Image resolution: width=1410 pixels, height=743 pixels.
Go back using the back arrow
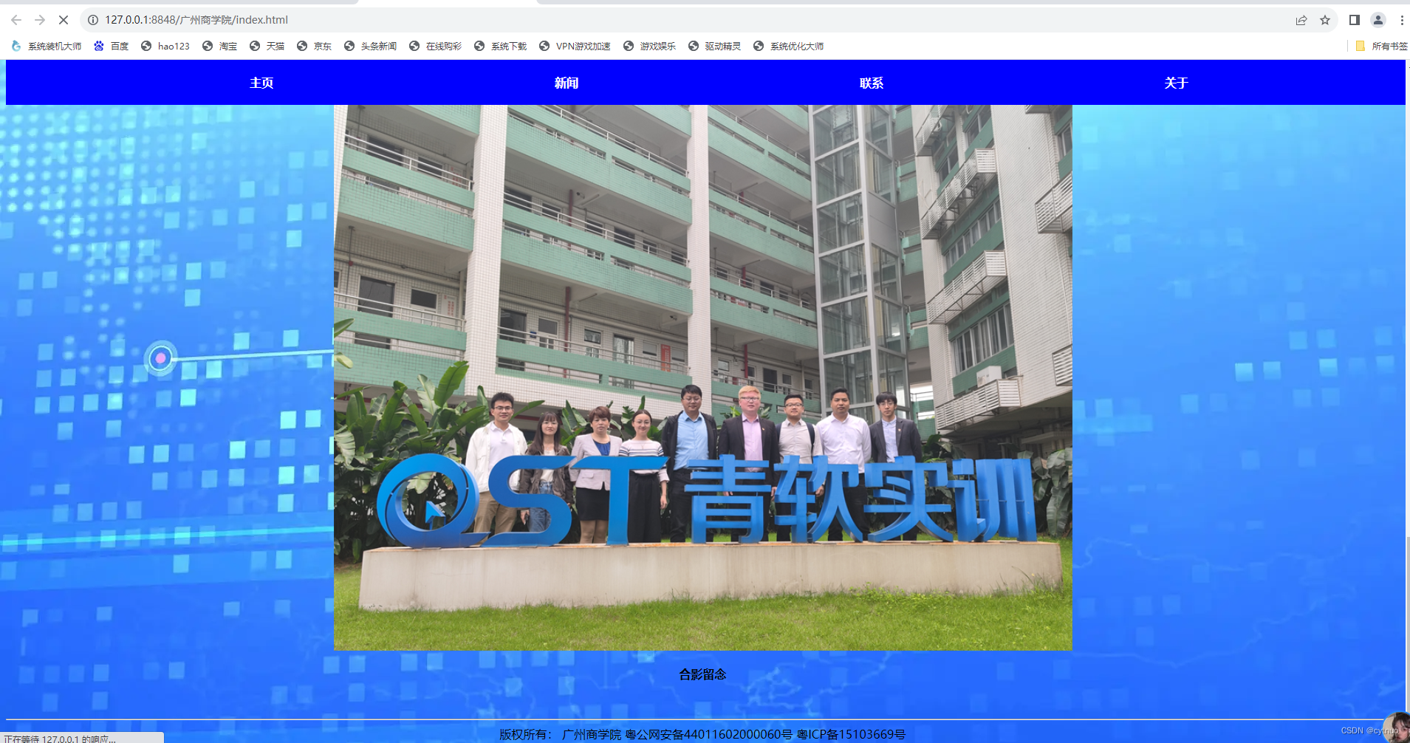click(16, 20)
